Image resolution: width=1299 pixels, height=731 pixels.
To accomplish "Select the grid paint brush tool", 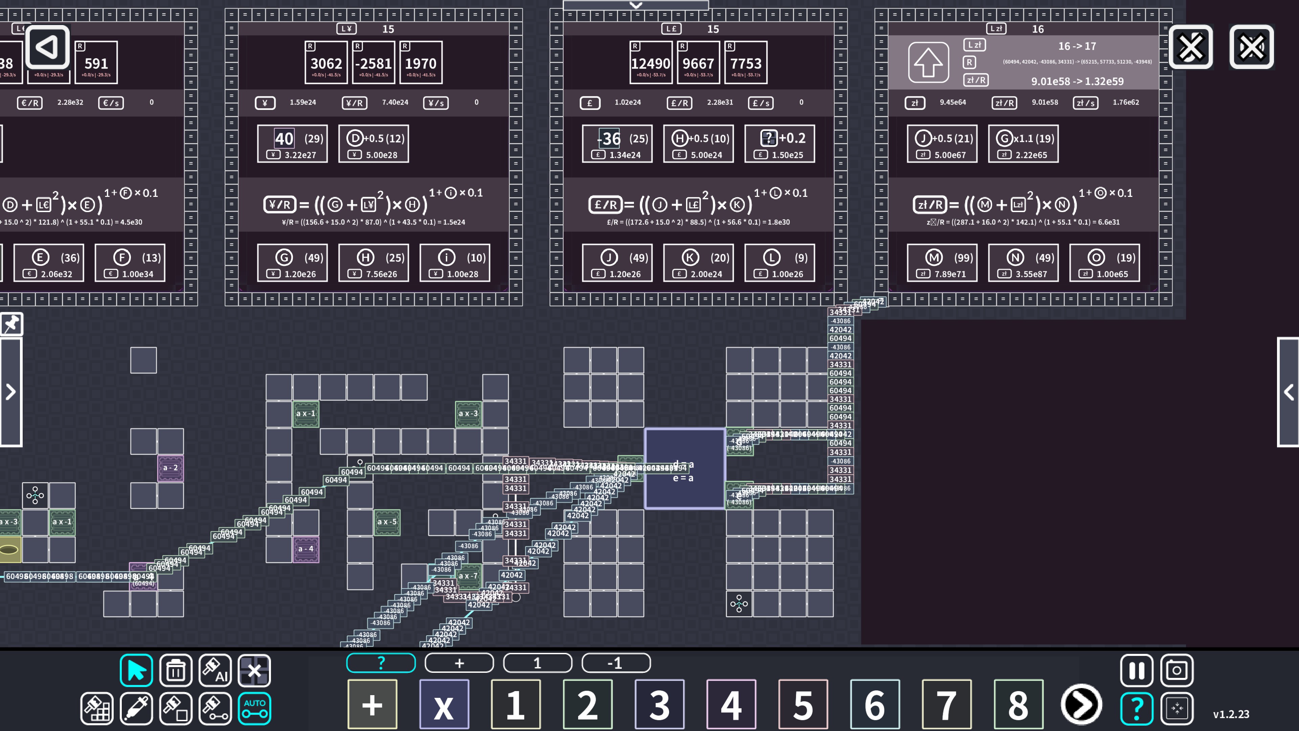I will click(96, 708).
